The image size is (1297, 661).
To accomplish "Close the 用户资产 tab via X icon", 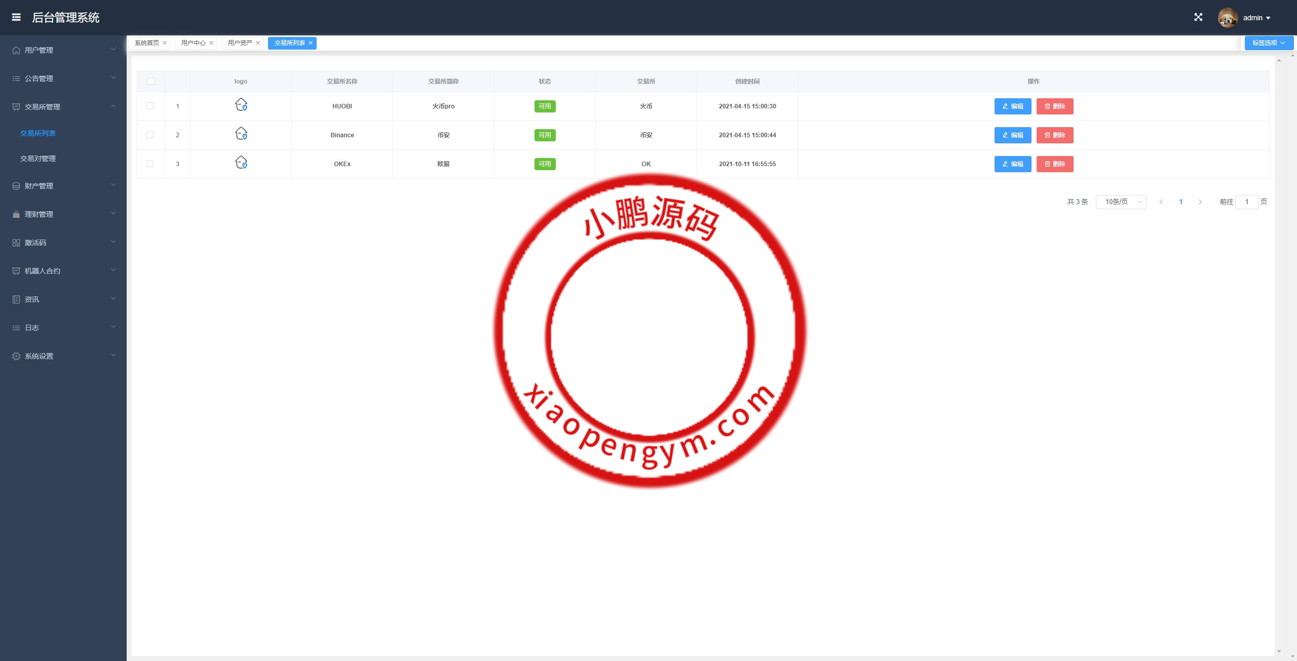I will [258, 43].
